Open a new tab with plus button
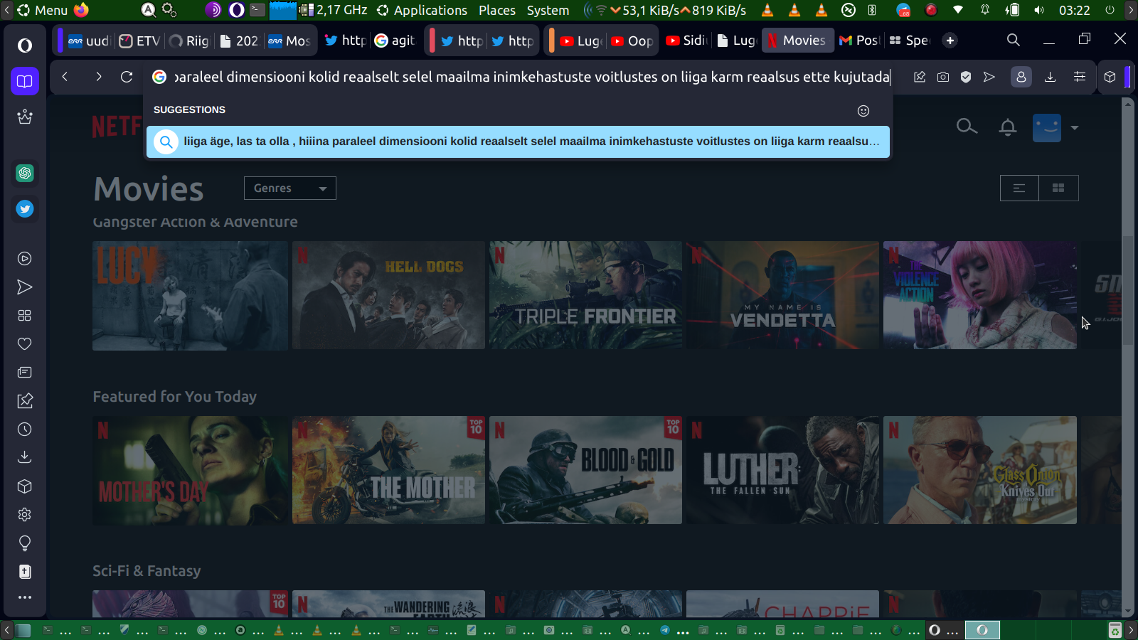This screenshot has height=640, width=1138. 950,41
